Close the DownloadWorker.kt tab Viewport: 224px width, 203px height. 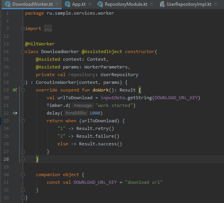pyautogui.click(x=57, y=4)
